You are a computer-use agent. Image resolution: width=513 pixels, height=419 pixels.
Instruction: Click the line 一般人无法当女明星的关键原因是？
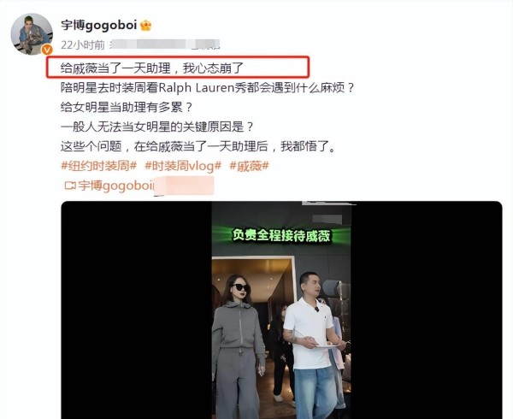pos(157,127)
